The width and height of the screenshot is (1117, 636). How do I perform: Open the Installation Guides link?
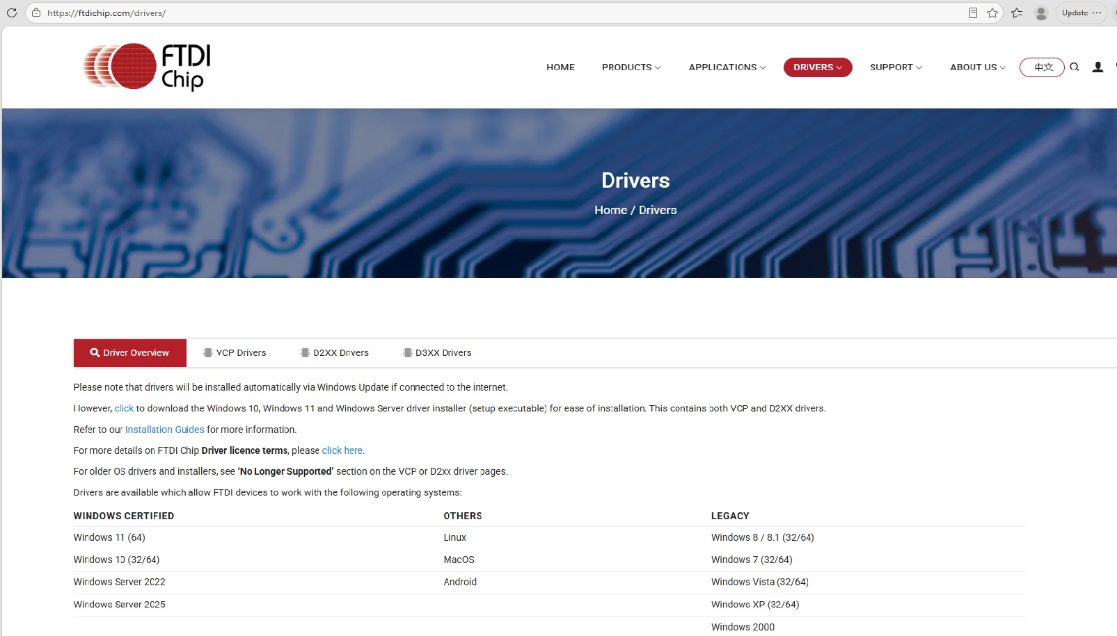click(x=165, y=430)
